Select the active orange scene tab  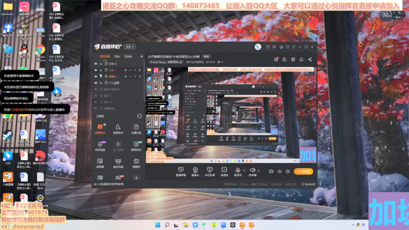[105, 56]
